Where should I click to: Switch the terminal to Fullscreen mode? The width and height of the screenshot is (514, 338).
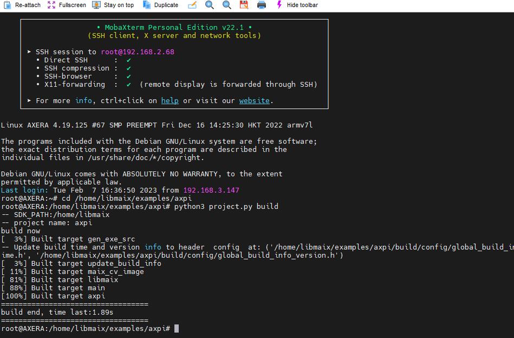(67, 5)
